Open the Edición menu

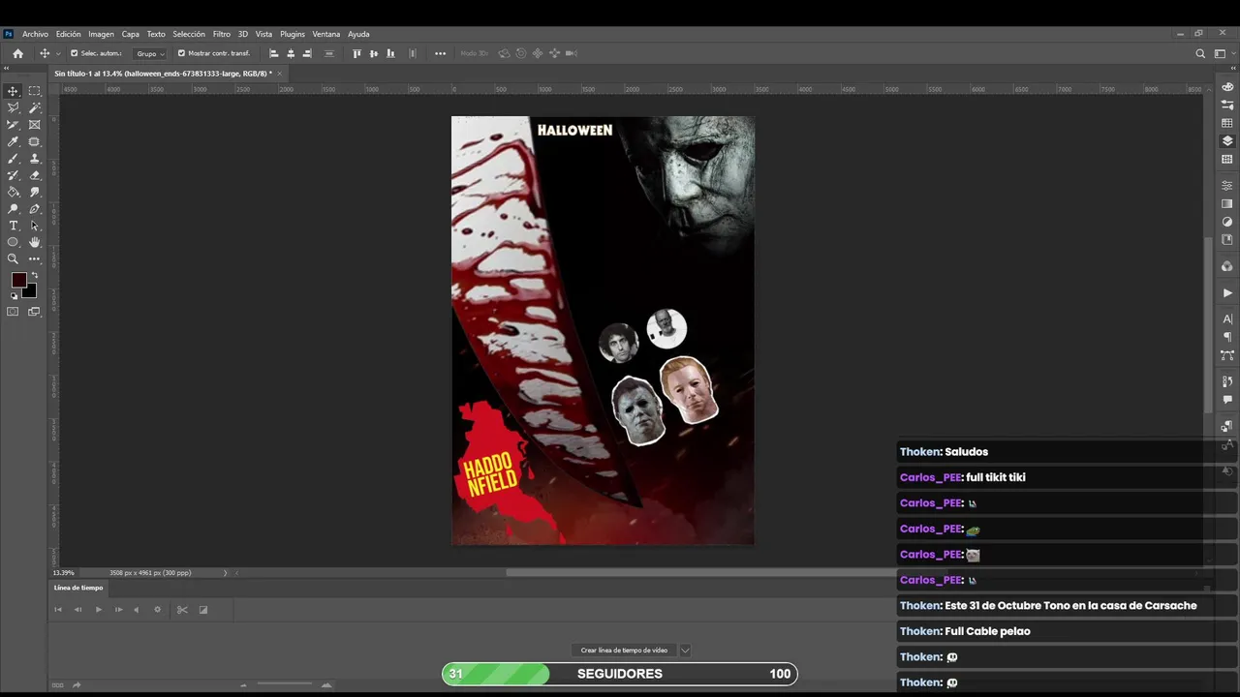(x=68, y=34)
